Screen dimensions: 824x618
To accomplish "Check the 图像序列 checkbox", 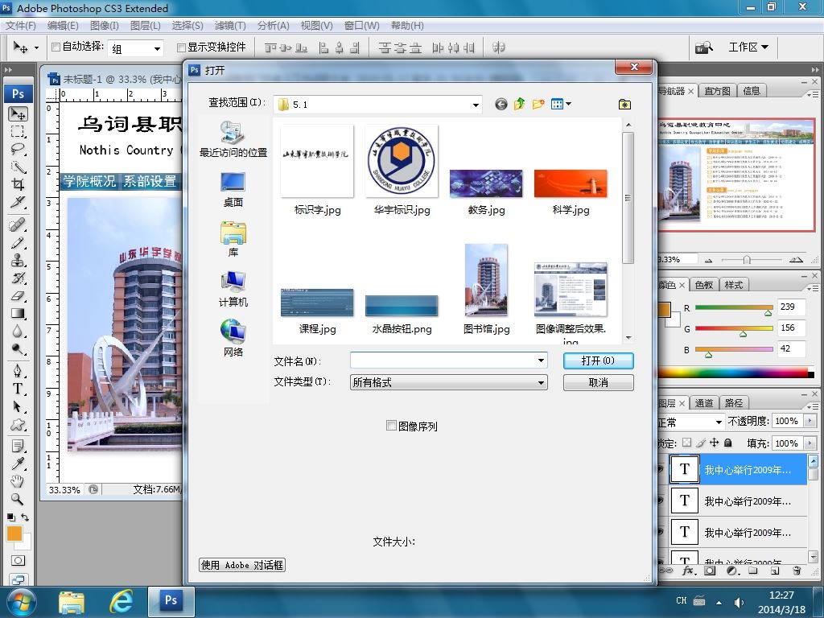I will pos(391,426).
